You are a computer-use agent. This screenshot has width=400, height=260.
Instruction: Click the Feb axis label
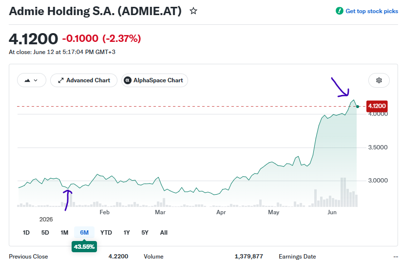105,212
